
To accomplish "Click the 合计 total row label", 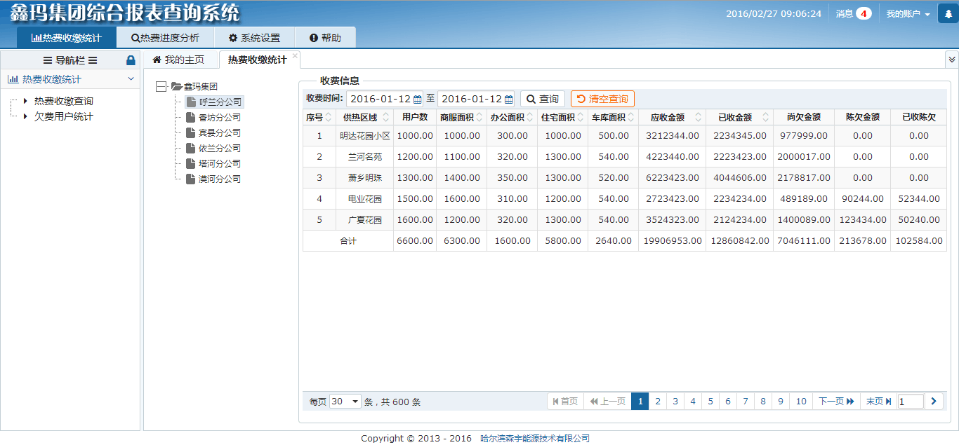I will point(348,241).
